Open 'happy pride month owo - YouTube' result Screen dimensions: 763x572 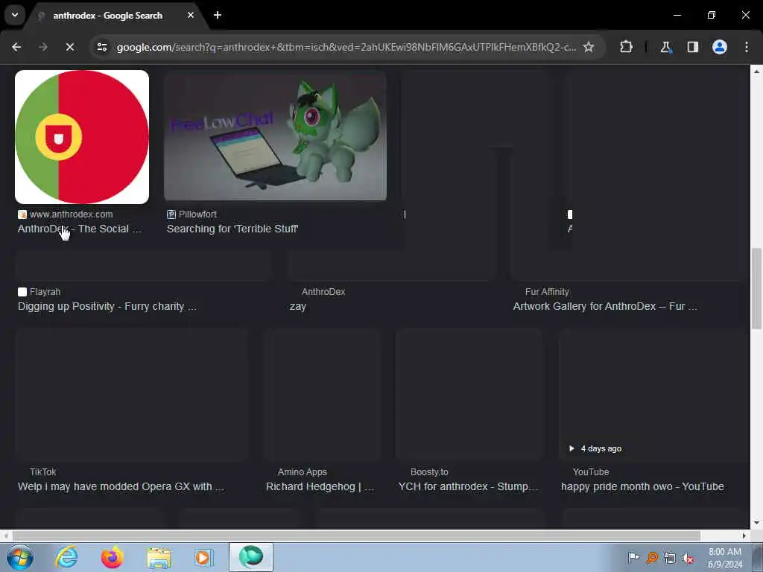642,486
